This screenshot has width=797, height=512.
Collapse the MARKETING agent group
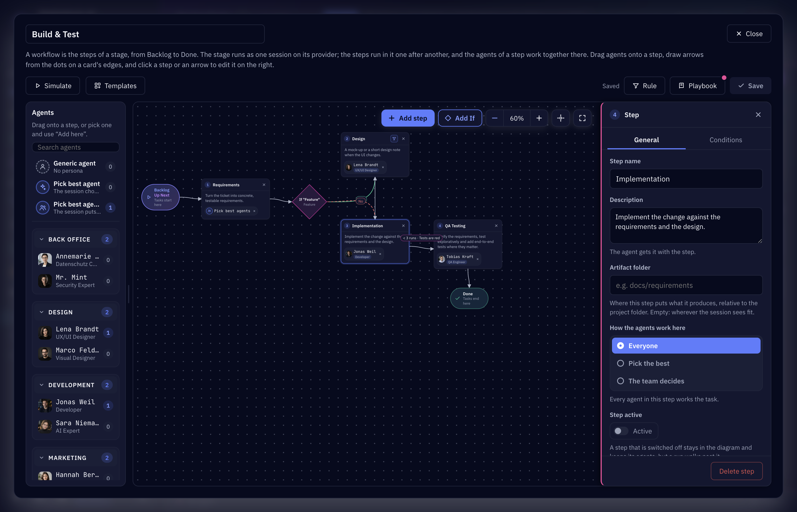pos(42,458)
